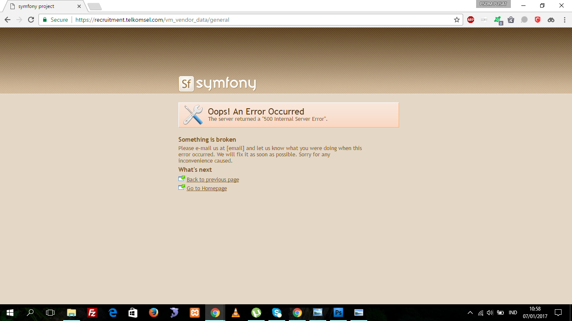Screen dimensions: 572x321
Task: Open the Adblock Plus extension
Action: [471, 20]
